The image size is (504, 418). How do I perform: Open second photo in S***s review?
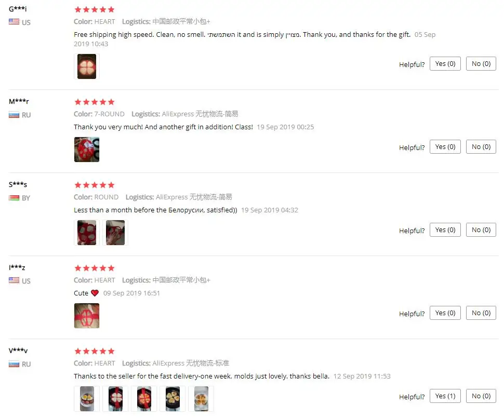pos(115,233)
